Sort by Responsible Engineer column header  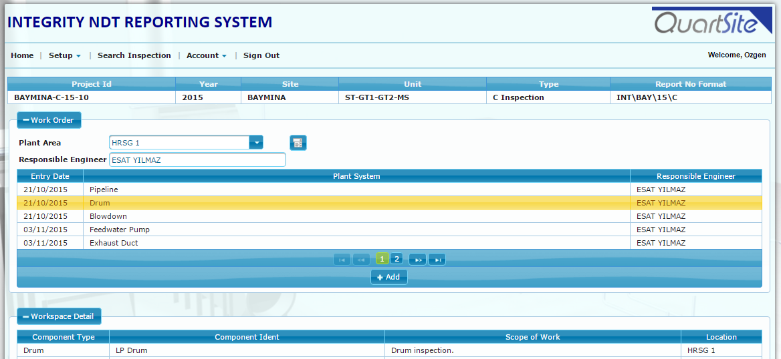tap(696, 176)
